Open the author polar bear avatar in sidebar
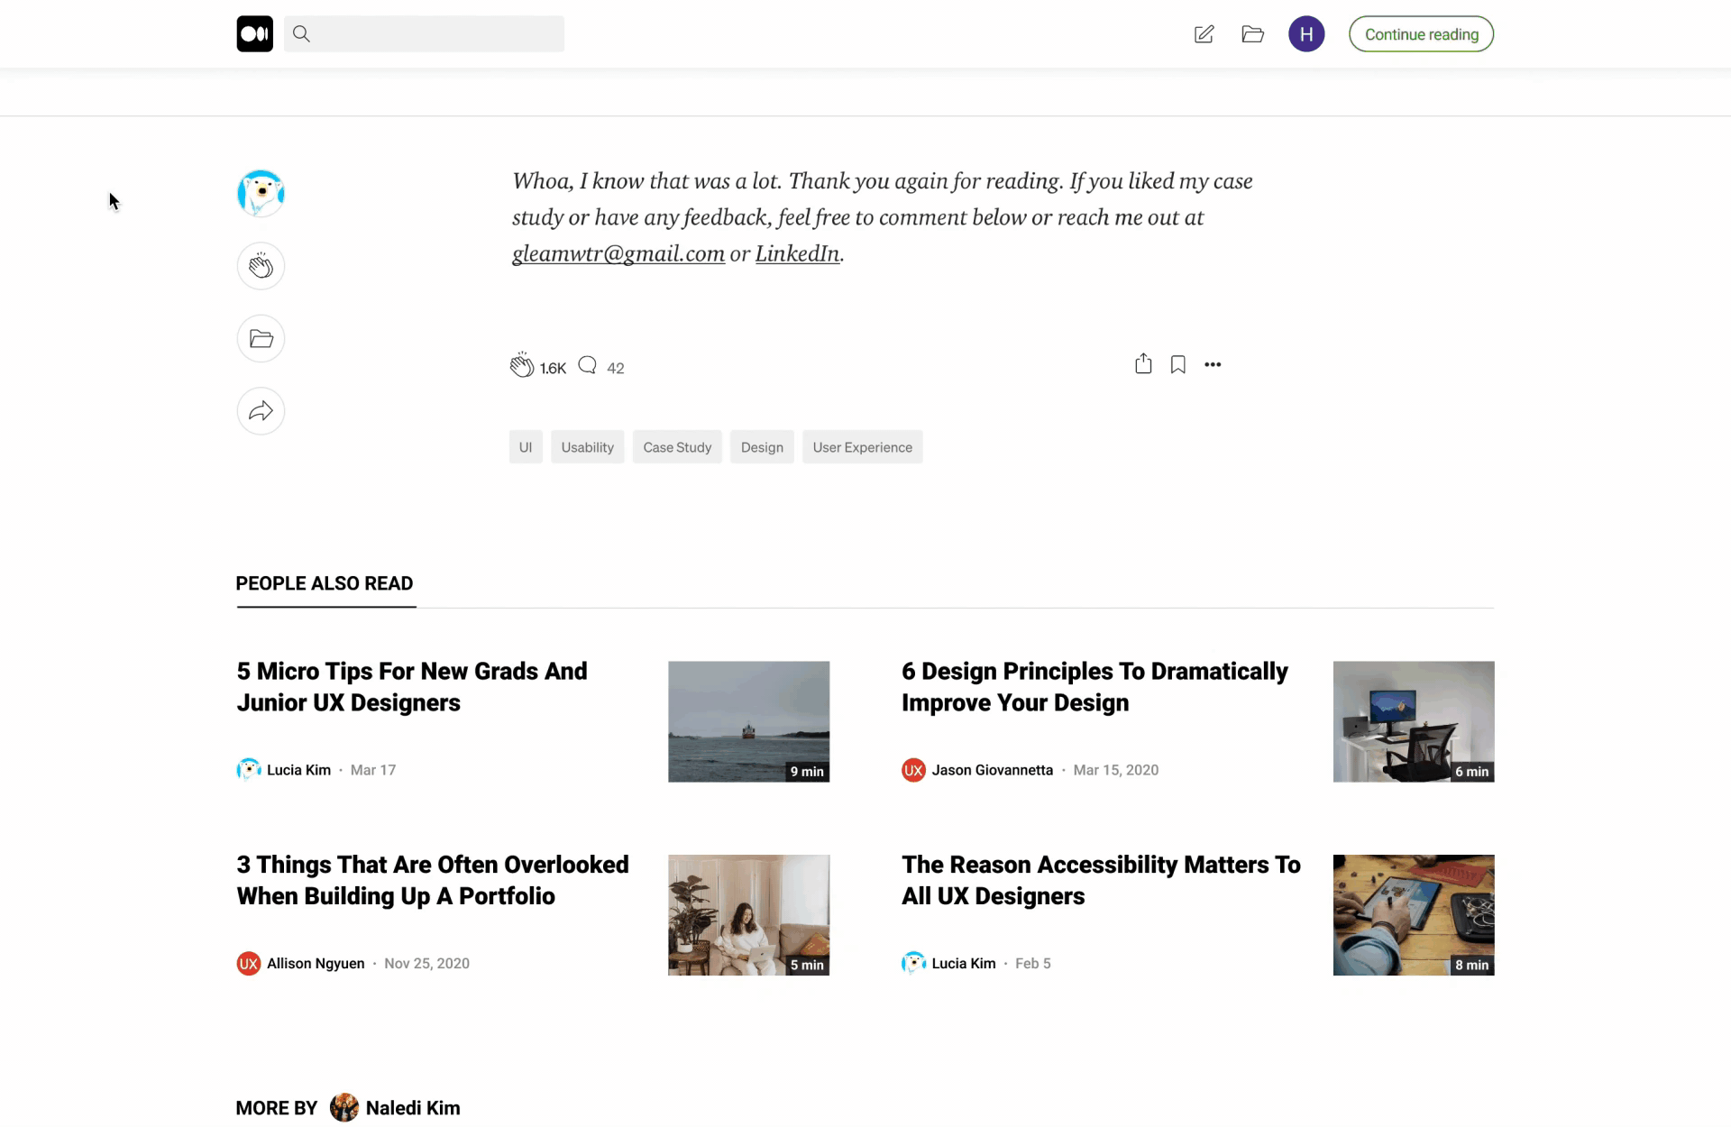The width and height of the screenshot is (1731, 1127). [x=261, y=193]
